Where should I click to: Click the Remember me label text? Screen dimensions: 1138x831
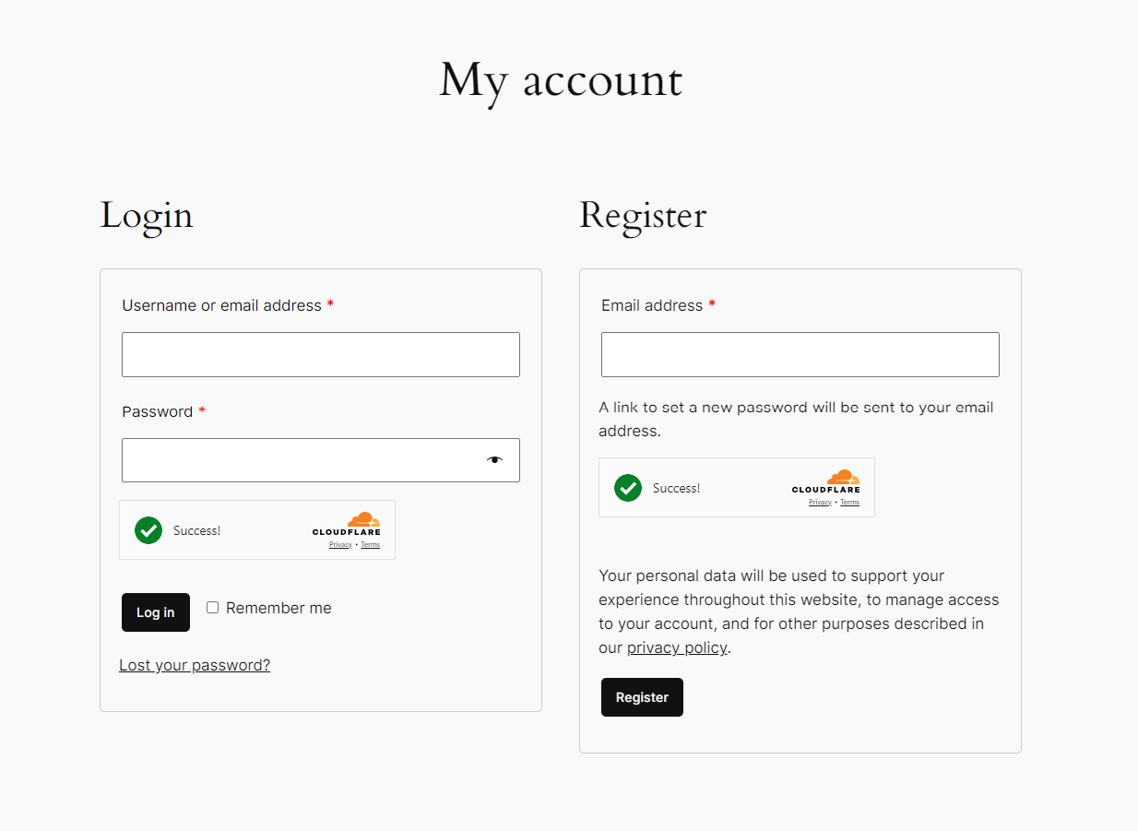279,608
